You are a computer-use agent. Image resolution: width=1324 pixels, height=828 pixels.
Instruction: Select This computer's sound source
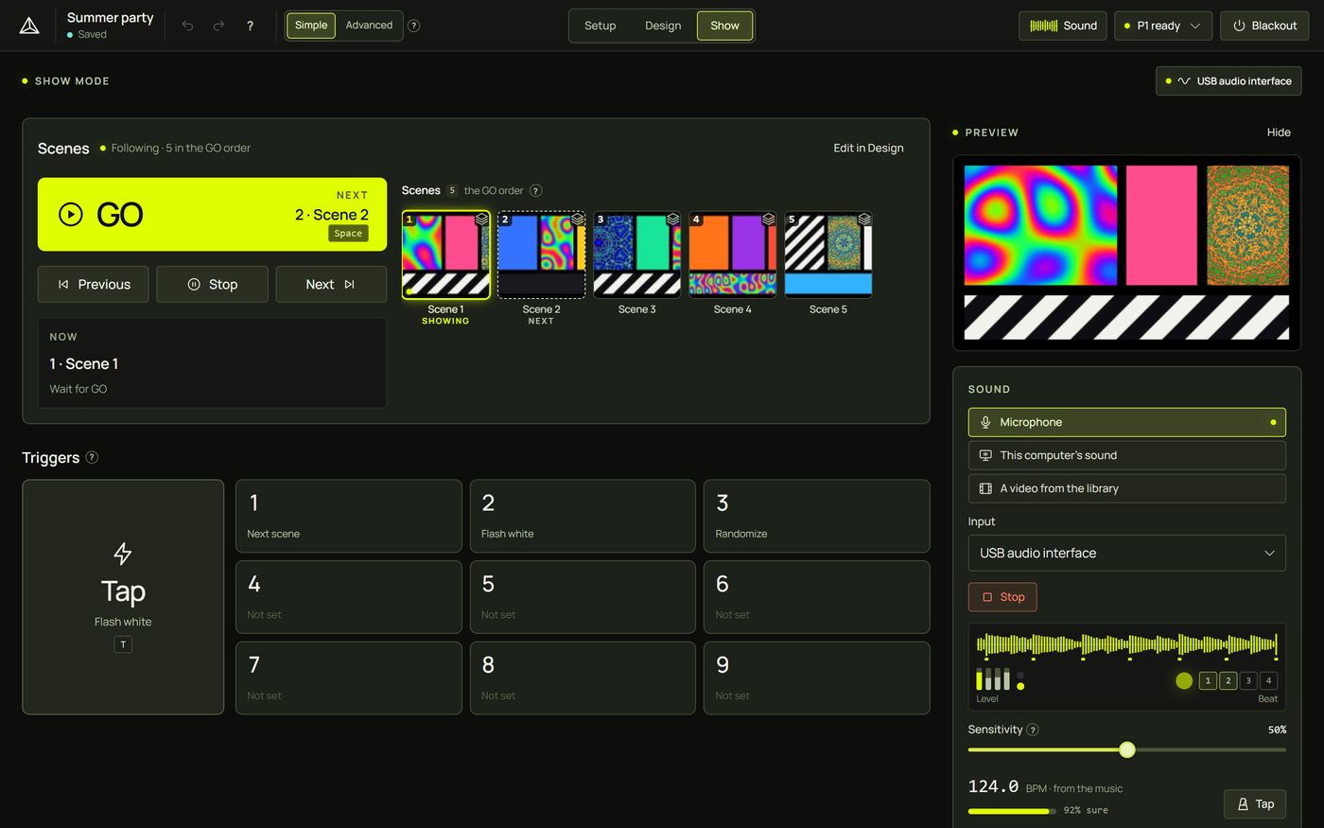pyautogui.click(x=1126, y=455)
